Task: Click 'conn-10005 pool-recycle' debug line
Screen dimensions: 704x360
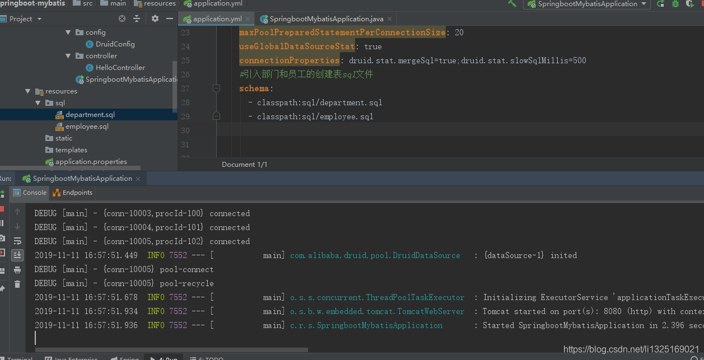Action: [124, 283]
